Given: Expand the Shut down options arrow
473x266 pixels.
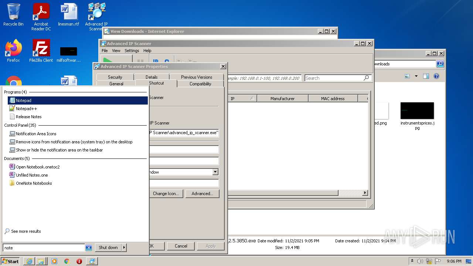Looking at the screenshot, I should click(x=124, y=248).
